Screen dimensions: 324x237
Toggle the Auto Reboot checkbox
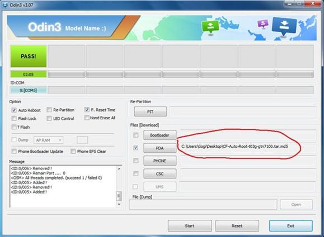(14, 110)
